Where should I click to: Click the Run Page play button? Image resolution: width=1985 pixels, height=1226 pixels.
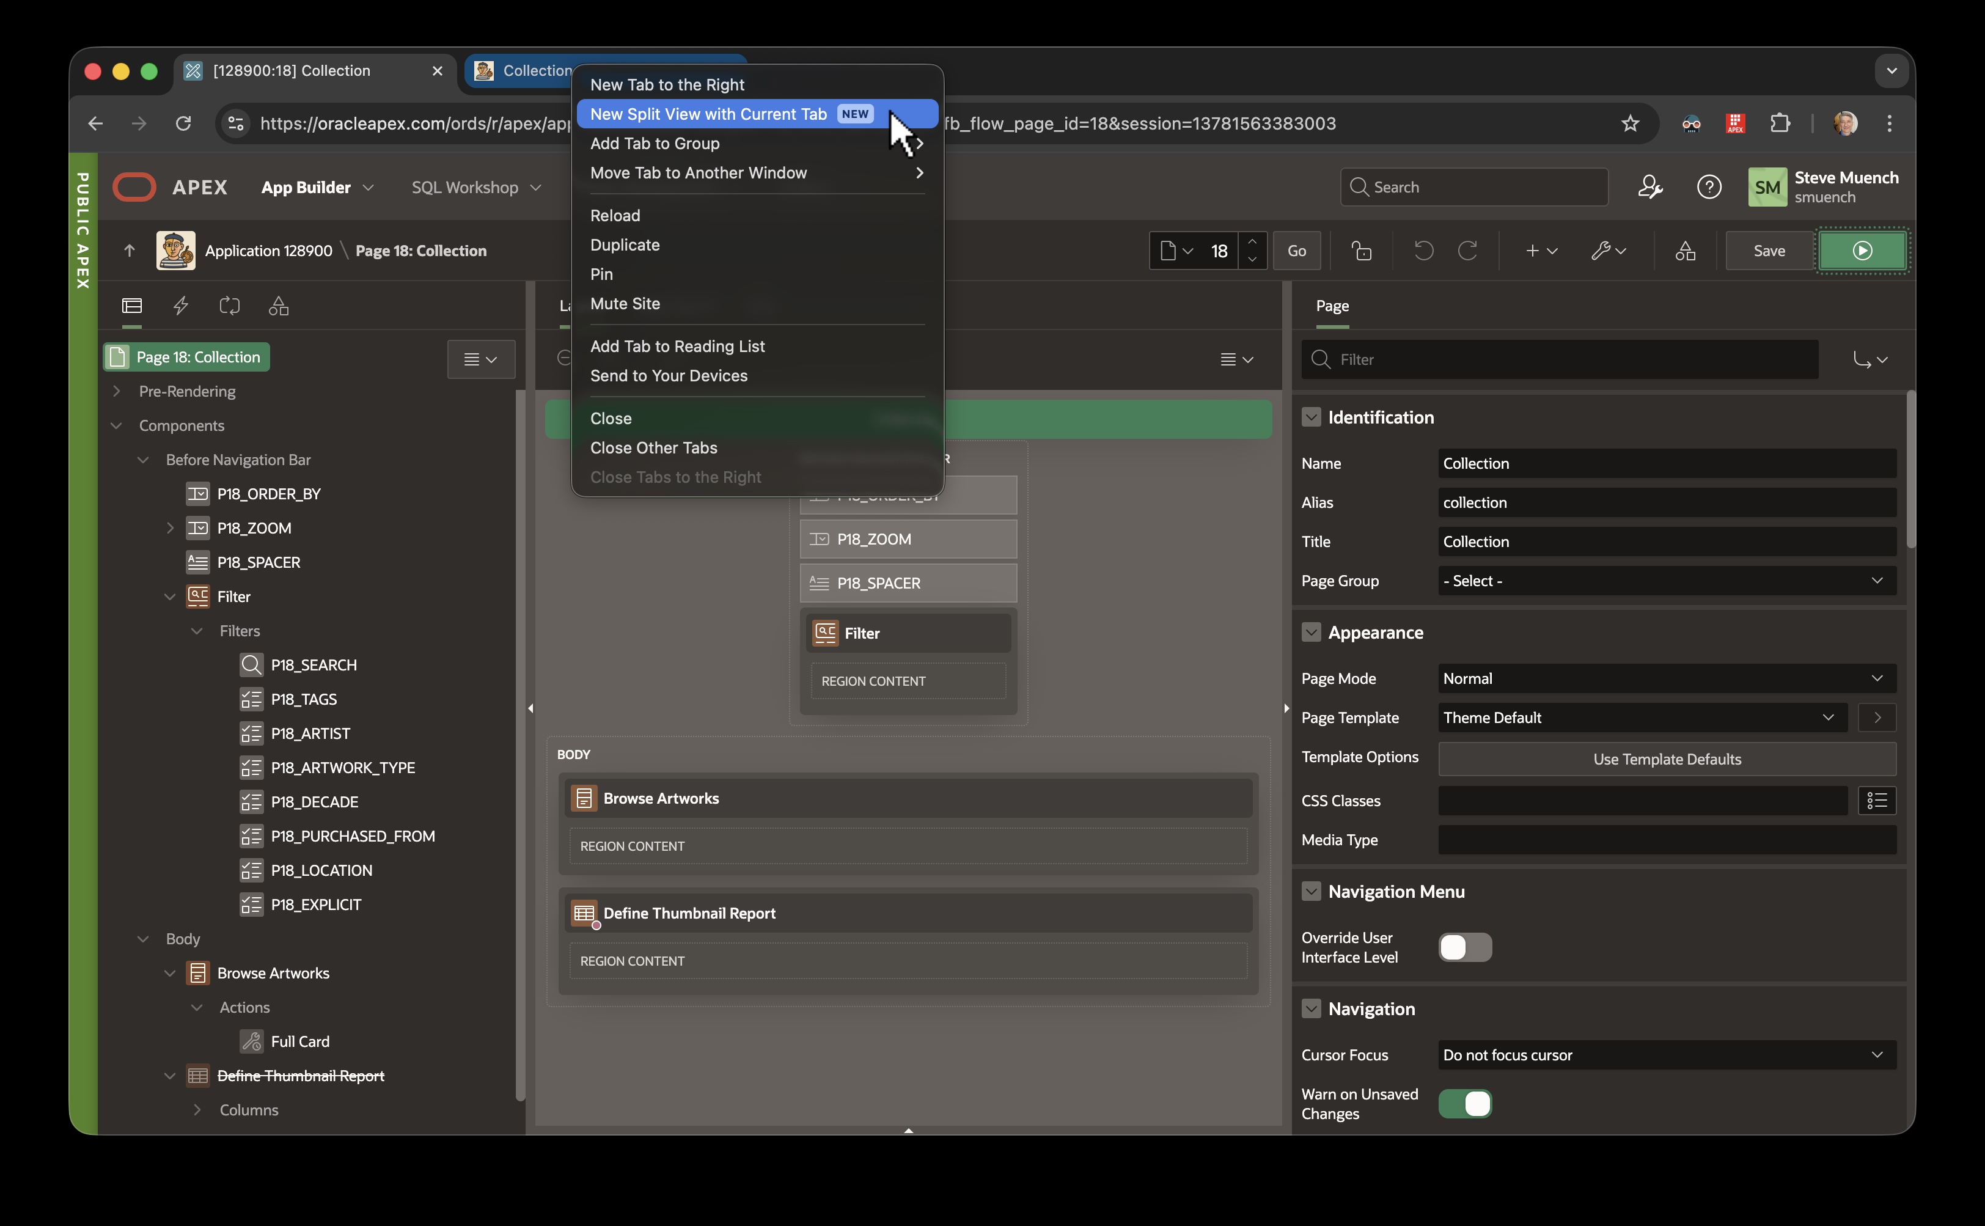(x=1862, y=251)
